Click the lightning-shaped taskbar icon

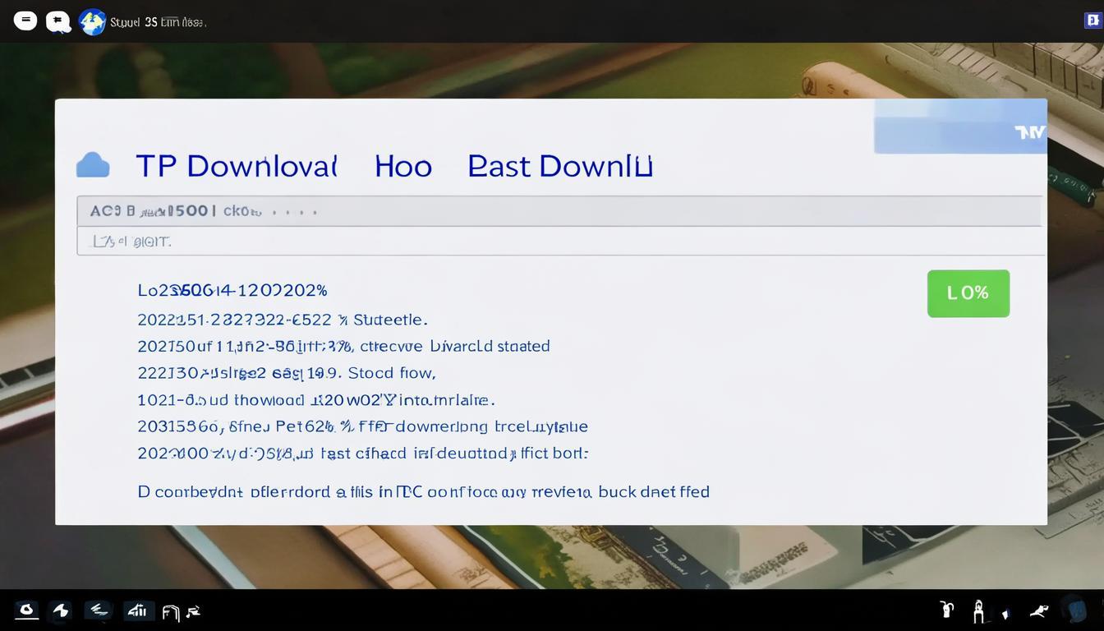coord(62,610)
